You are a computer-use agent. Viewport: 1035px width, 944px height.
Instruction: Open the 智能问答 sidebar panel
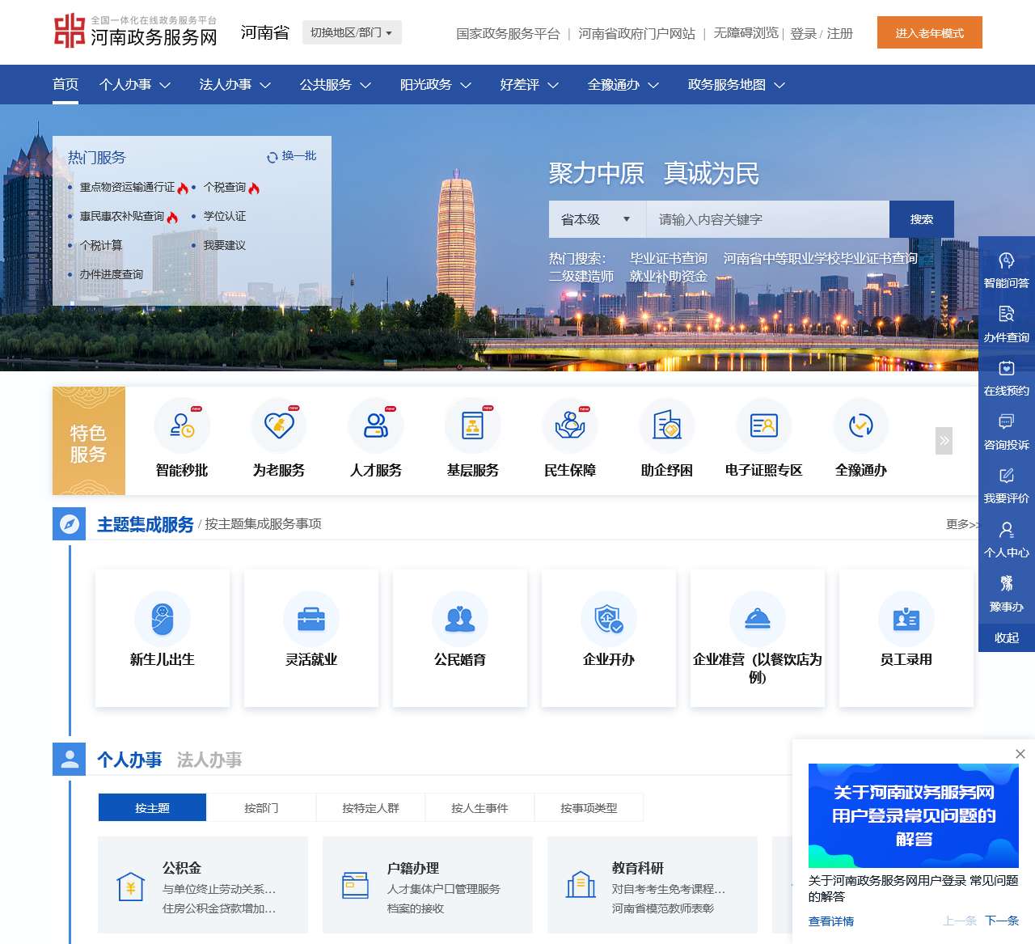coord(1006,271)
